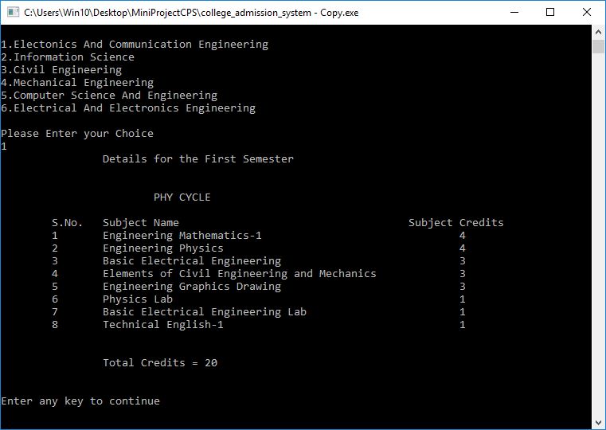The image size is (606, 430).
Task: Click the "Subject Credits" column header
Action: pos(456,222)
